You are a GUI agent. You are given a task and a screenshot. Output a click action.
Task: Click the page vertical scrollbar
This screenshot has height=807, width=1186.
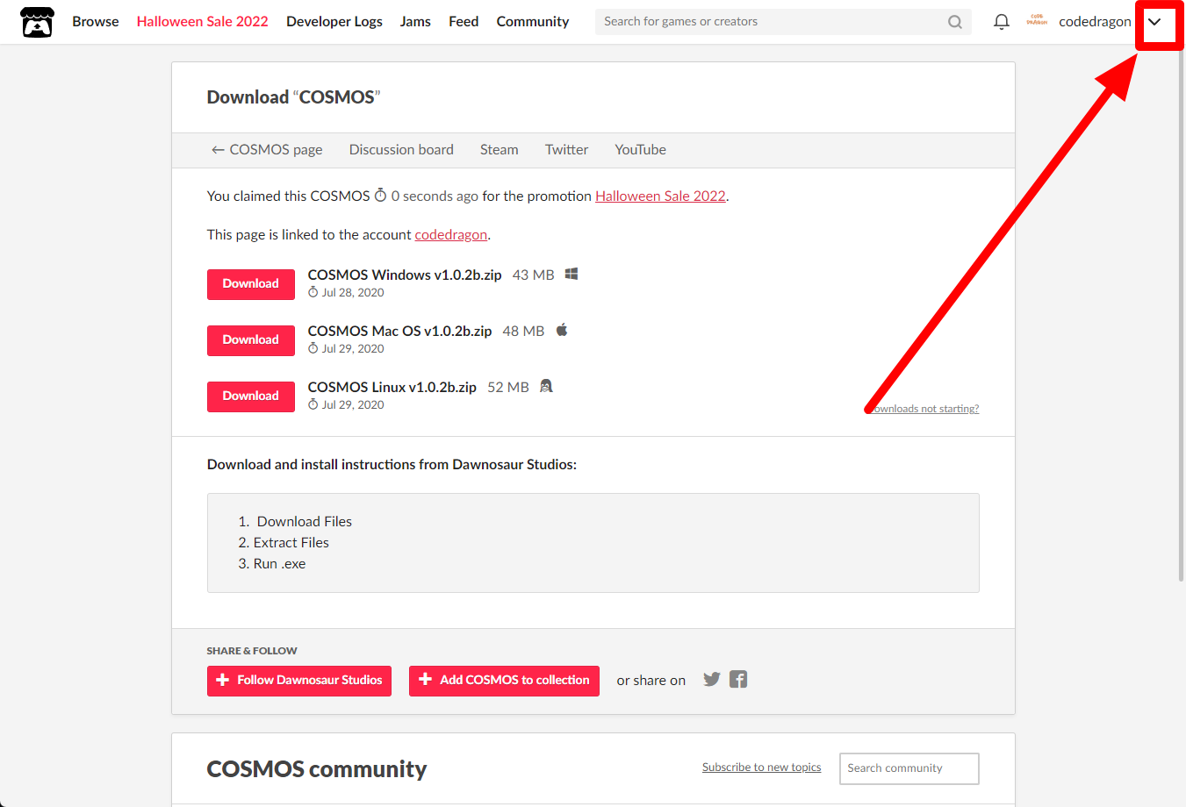(1181, 316)
